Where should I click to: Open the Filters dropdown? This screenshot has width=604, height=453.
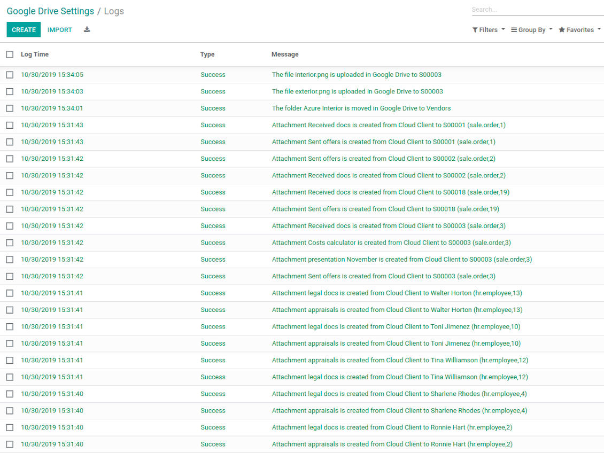tap(488, 30)
